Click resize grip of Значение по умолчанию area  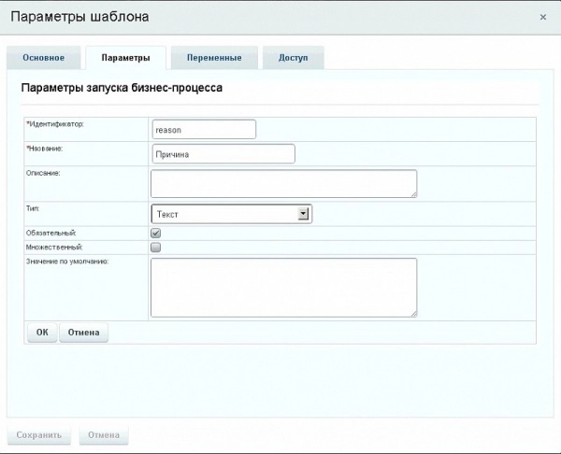pyautogui.click(x=412, y=313)
